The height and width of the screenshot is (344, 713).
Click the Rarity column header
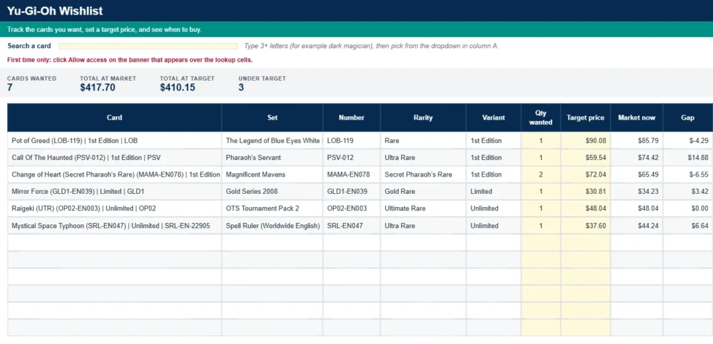(x=423, y=117)
